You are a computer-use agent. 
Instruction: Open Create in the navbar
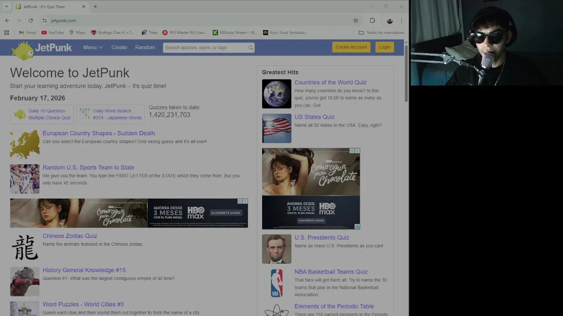(x=119, y=47)
